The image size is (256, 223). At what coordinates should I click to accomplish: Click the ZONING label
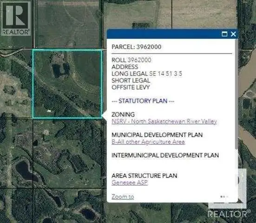[123, 114]
